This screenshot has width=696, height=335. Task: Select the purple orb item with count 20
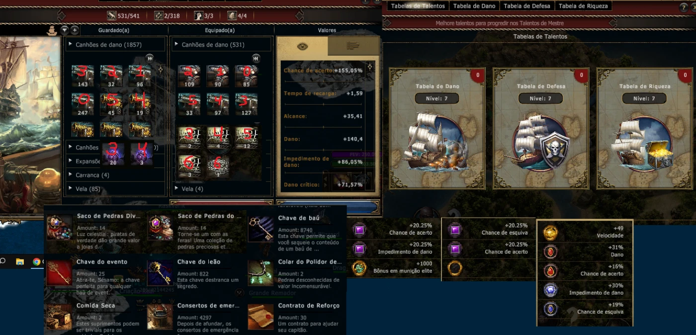(113, 154)
